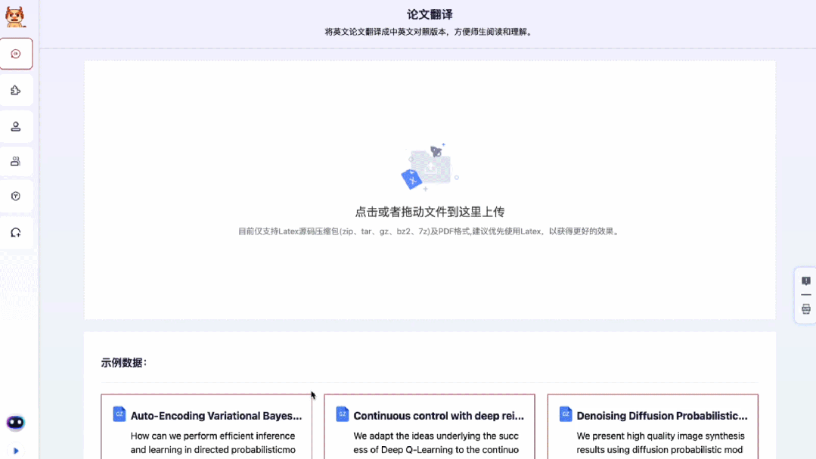Open the hexagonal badge icon in the sidebar
This screenshot has width=816, height=459.
17,196
